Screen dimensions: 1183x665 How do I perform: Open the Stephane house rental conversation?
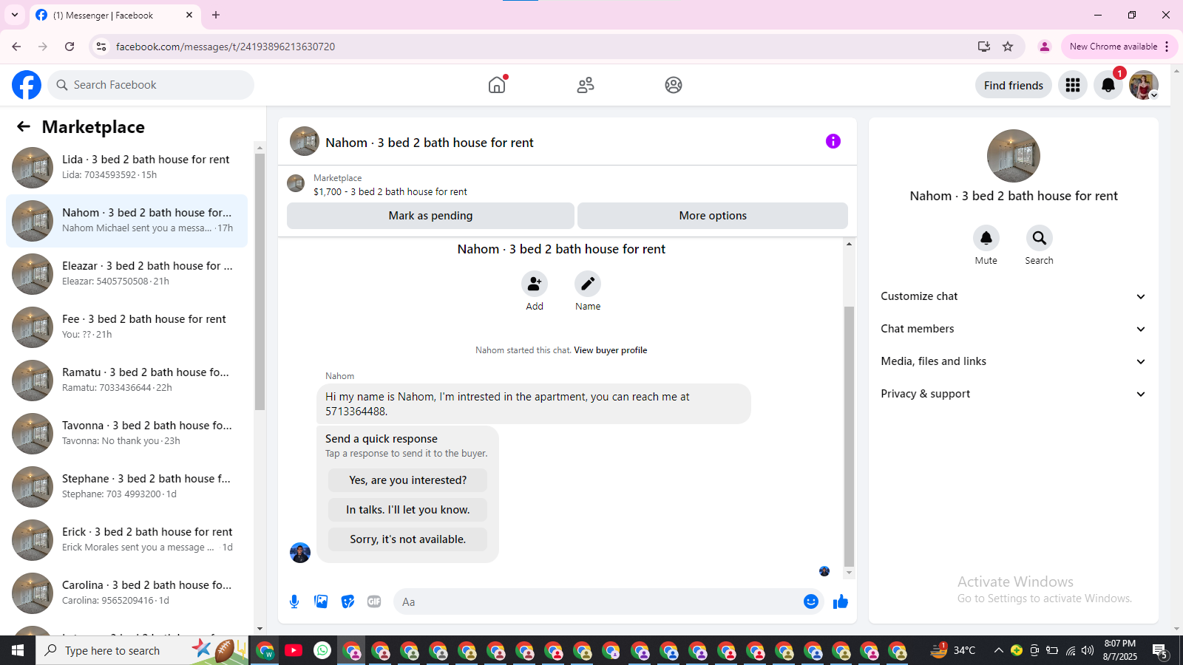coord(127,487)
